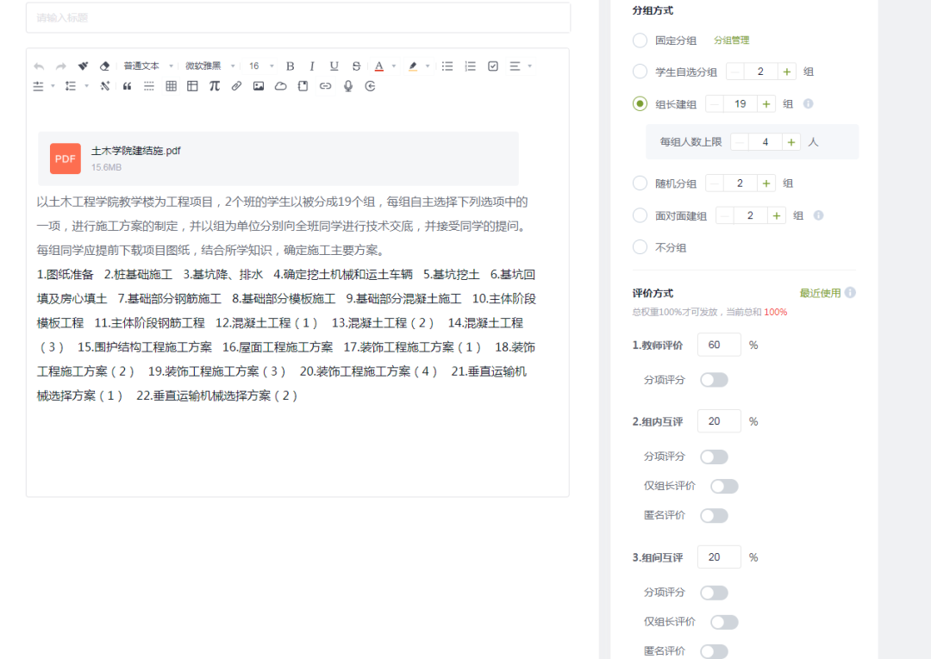This screenshot has width=931, height=659.
Task: Click the 最近使用 link in 评价方式
Action: coord(820,293)
